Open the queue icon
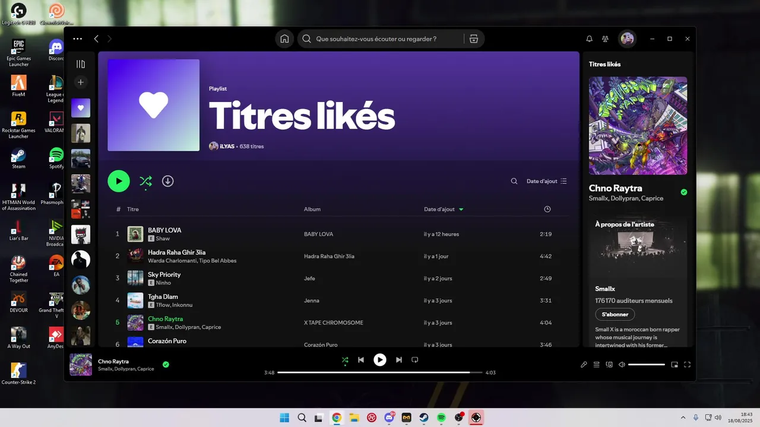 click(596, 365)
